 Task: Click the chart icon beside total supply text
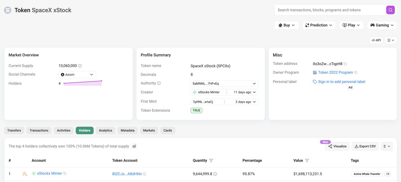[134, 146]
